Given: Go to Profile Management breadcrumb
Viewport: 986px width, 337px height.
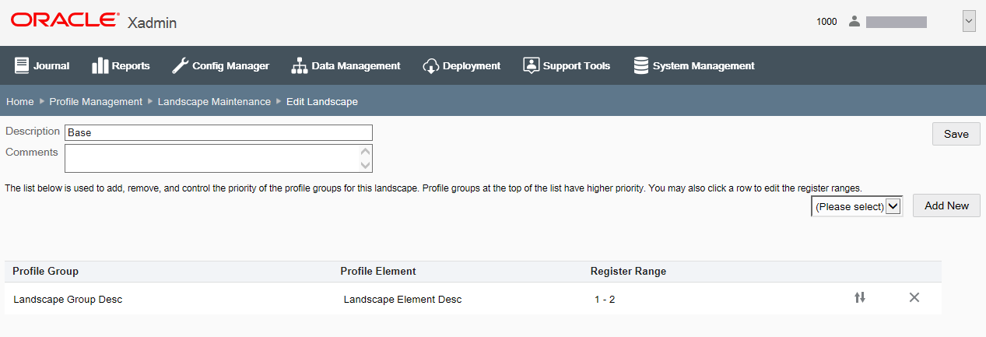Looking at the screenshot, I should pos(96,101).
